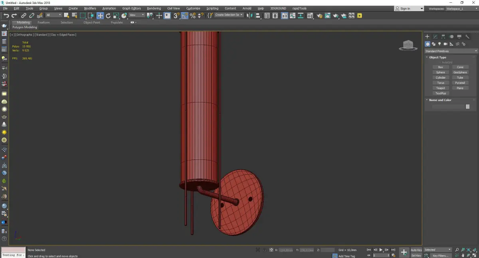The image size is (479, 258).
Task: Toggle Set Key mode
Action: click(416, 255)
